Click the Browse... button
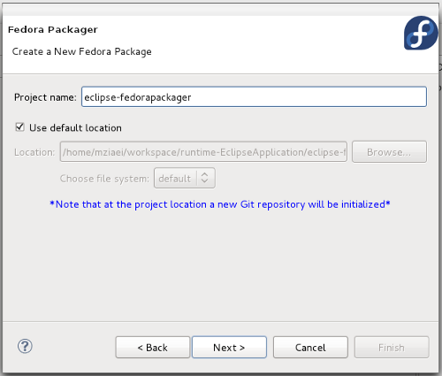Screen dimensions: 442x376 389,152
